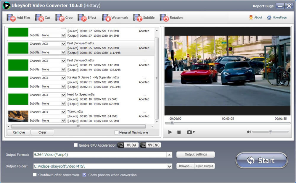Image resolution: width=296 pixels, height=183 pixels.
Task: Open the Cut tool
Action: [42, 18]
